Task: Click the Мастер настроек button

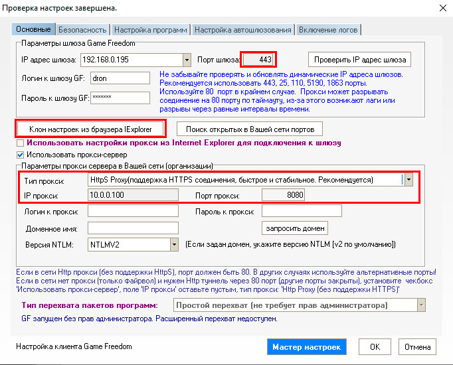Action: click(306, 347)
